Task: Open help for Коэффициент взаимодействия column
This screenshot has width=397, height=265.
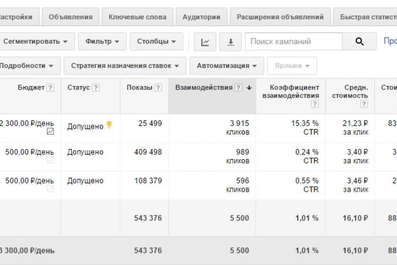Action: pos(315,104)
